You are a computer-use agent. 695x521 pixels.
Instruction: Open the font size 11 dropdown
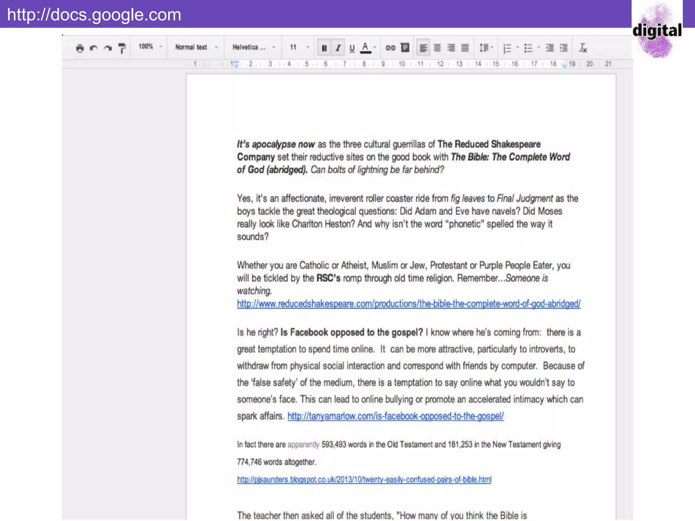tap(299, 47)
